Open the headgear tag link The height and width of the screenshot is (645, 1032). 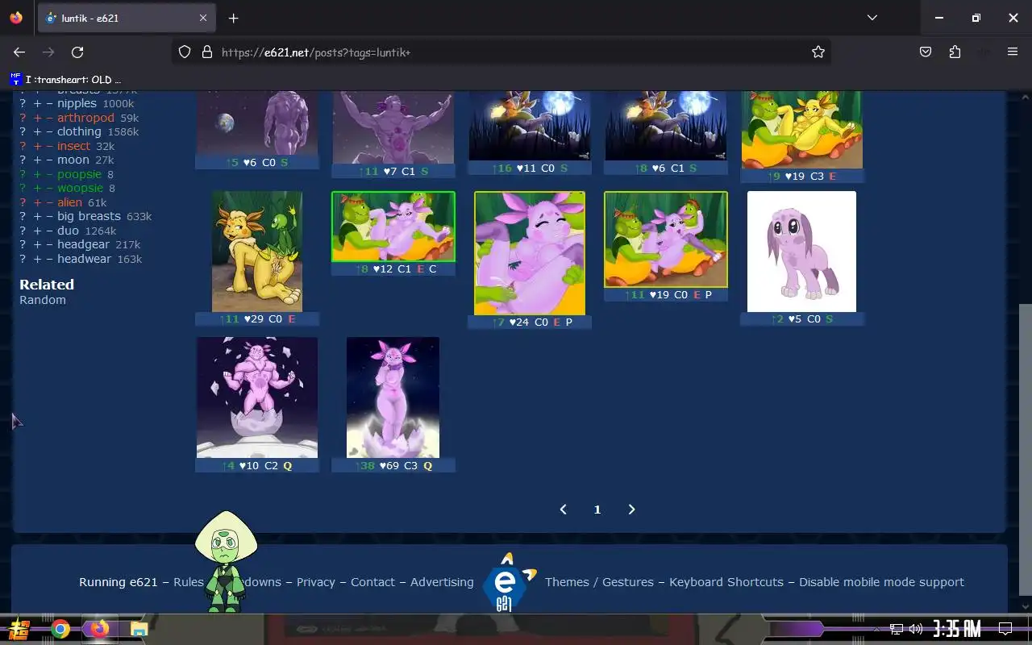(83, 244)
